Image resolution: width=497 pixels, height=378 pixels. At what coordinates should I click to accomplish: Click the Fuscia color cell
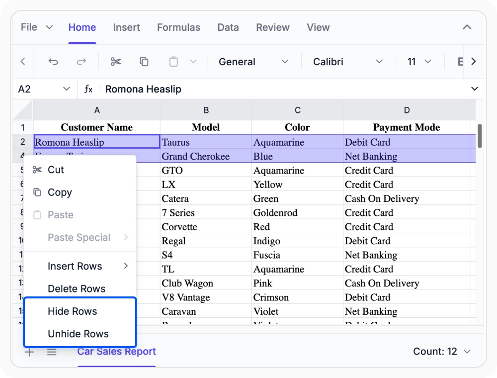tap(297, 255)
